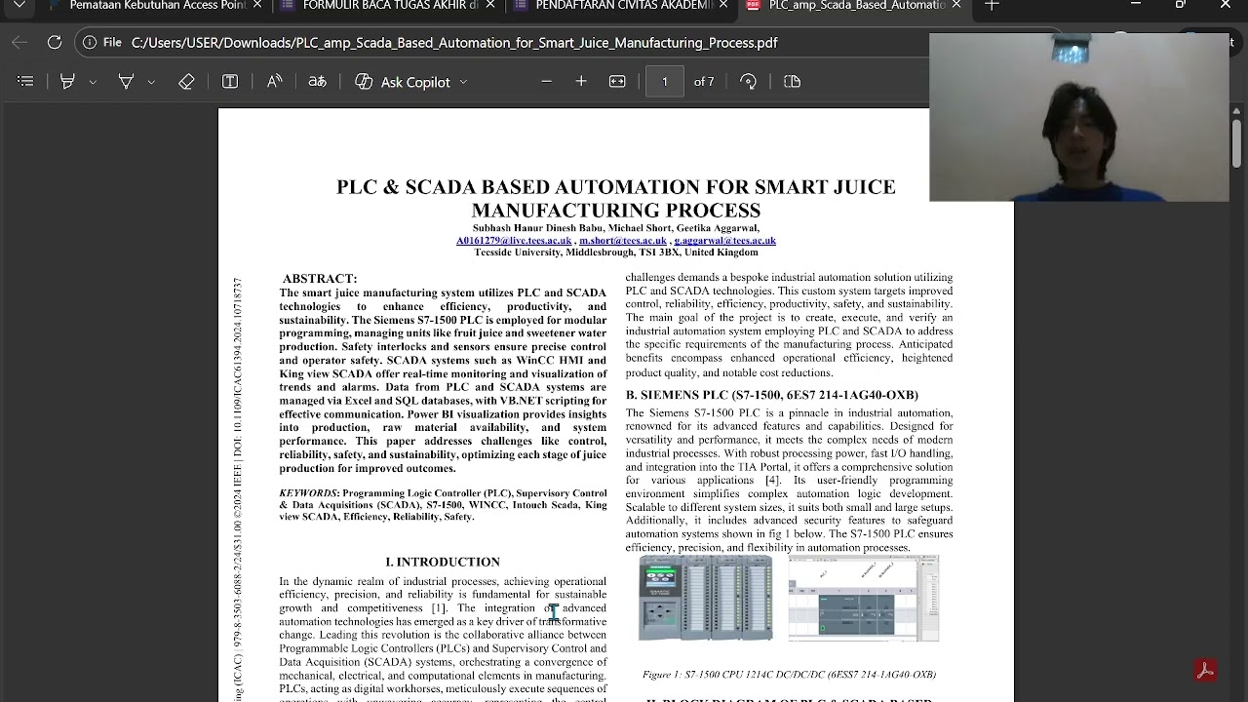Viewport: 1248px width, 702px height.
Task: Open the g.aggarwal@tees.ac.uk email link
Action: click(x=724, y=241)
